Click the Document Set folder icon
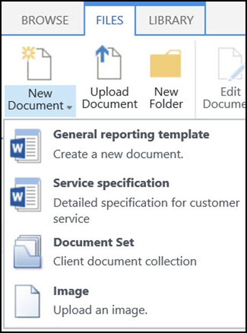This screenshot has width=247, height=333. pyautogui.click(x=27, y=252)
